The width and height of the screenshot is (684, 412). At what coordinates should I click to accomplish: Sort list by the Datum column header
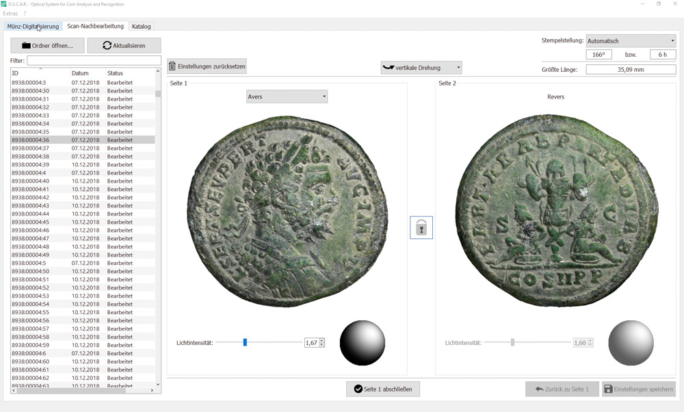point(80,73)
